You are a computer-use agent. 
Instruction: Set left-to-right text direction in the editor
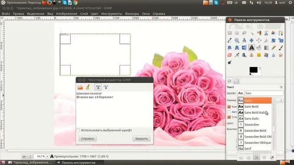click(98, 87)
